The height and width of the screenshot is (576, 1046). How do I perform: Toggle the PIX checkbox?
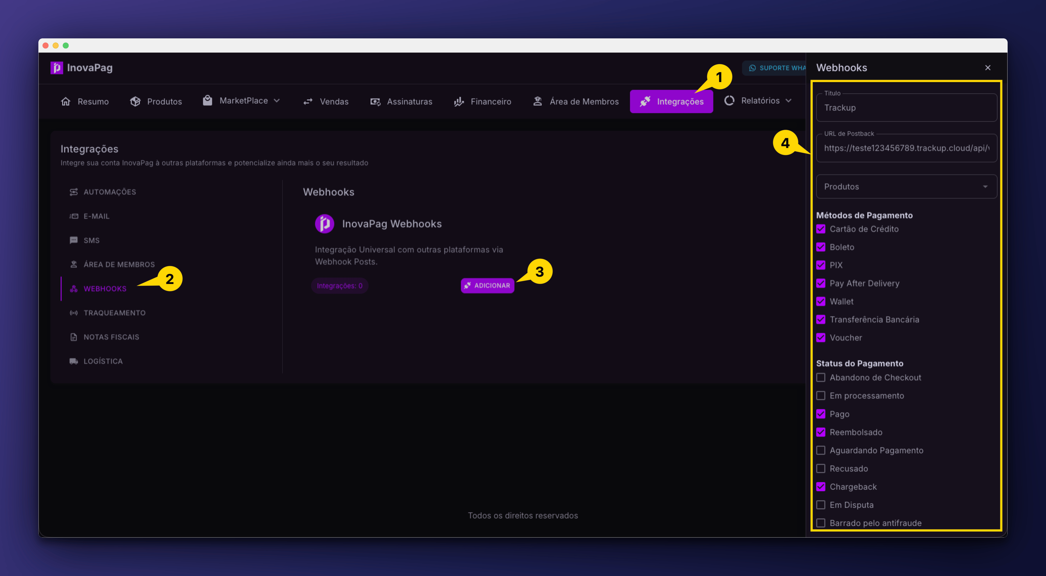pos(821,265)
